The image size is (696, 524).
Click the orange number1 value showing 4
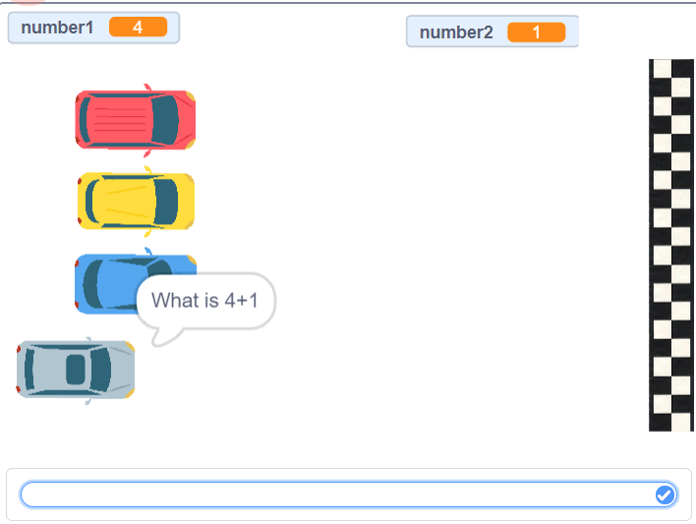[138, 28]
